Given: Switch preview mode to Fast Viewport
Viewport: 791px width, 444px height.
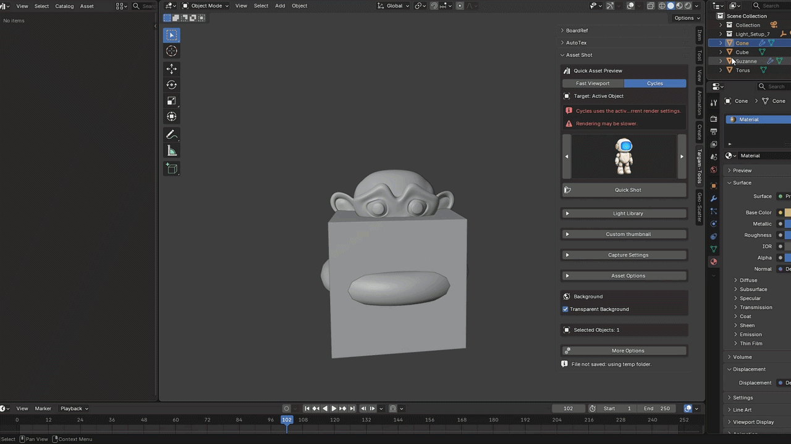Looking at the screenshot, I should [x=593, y=83].
